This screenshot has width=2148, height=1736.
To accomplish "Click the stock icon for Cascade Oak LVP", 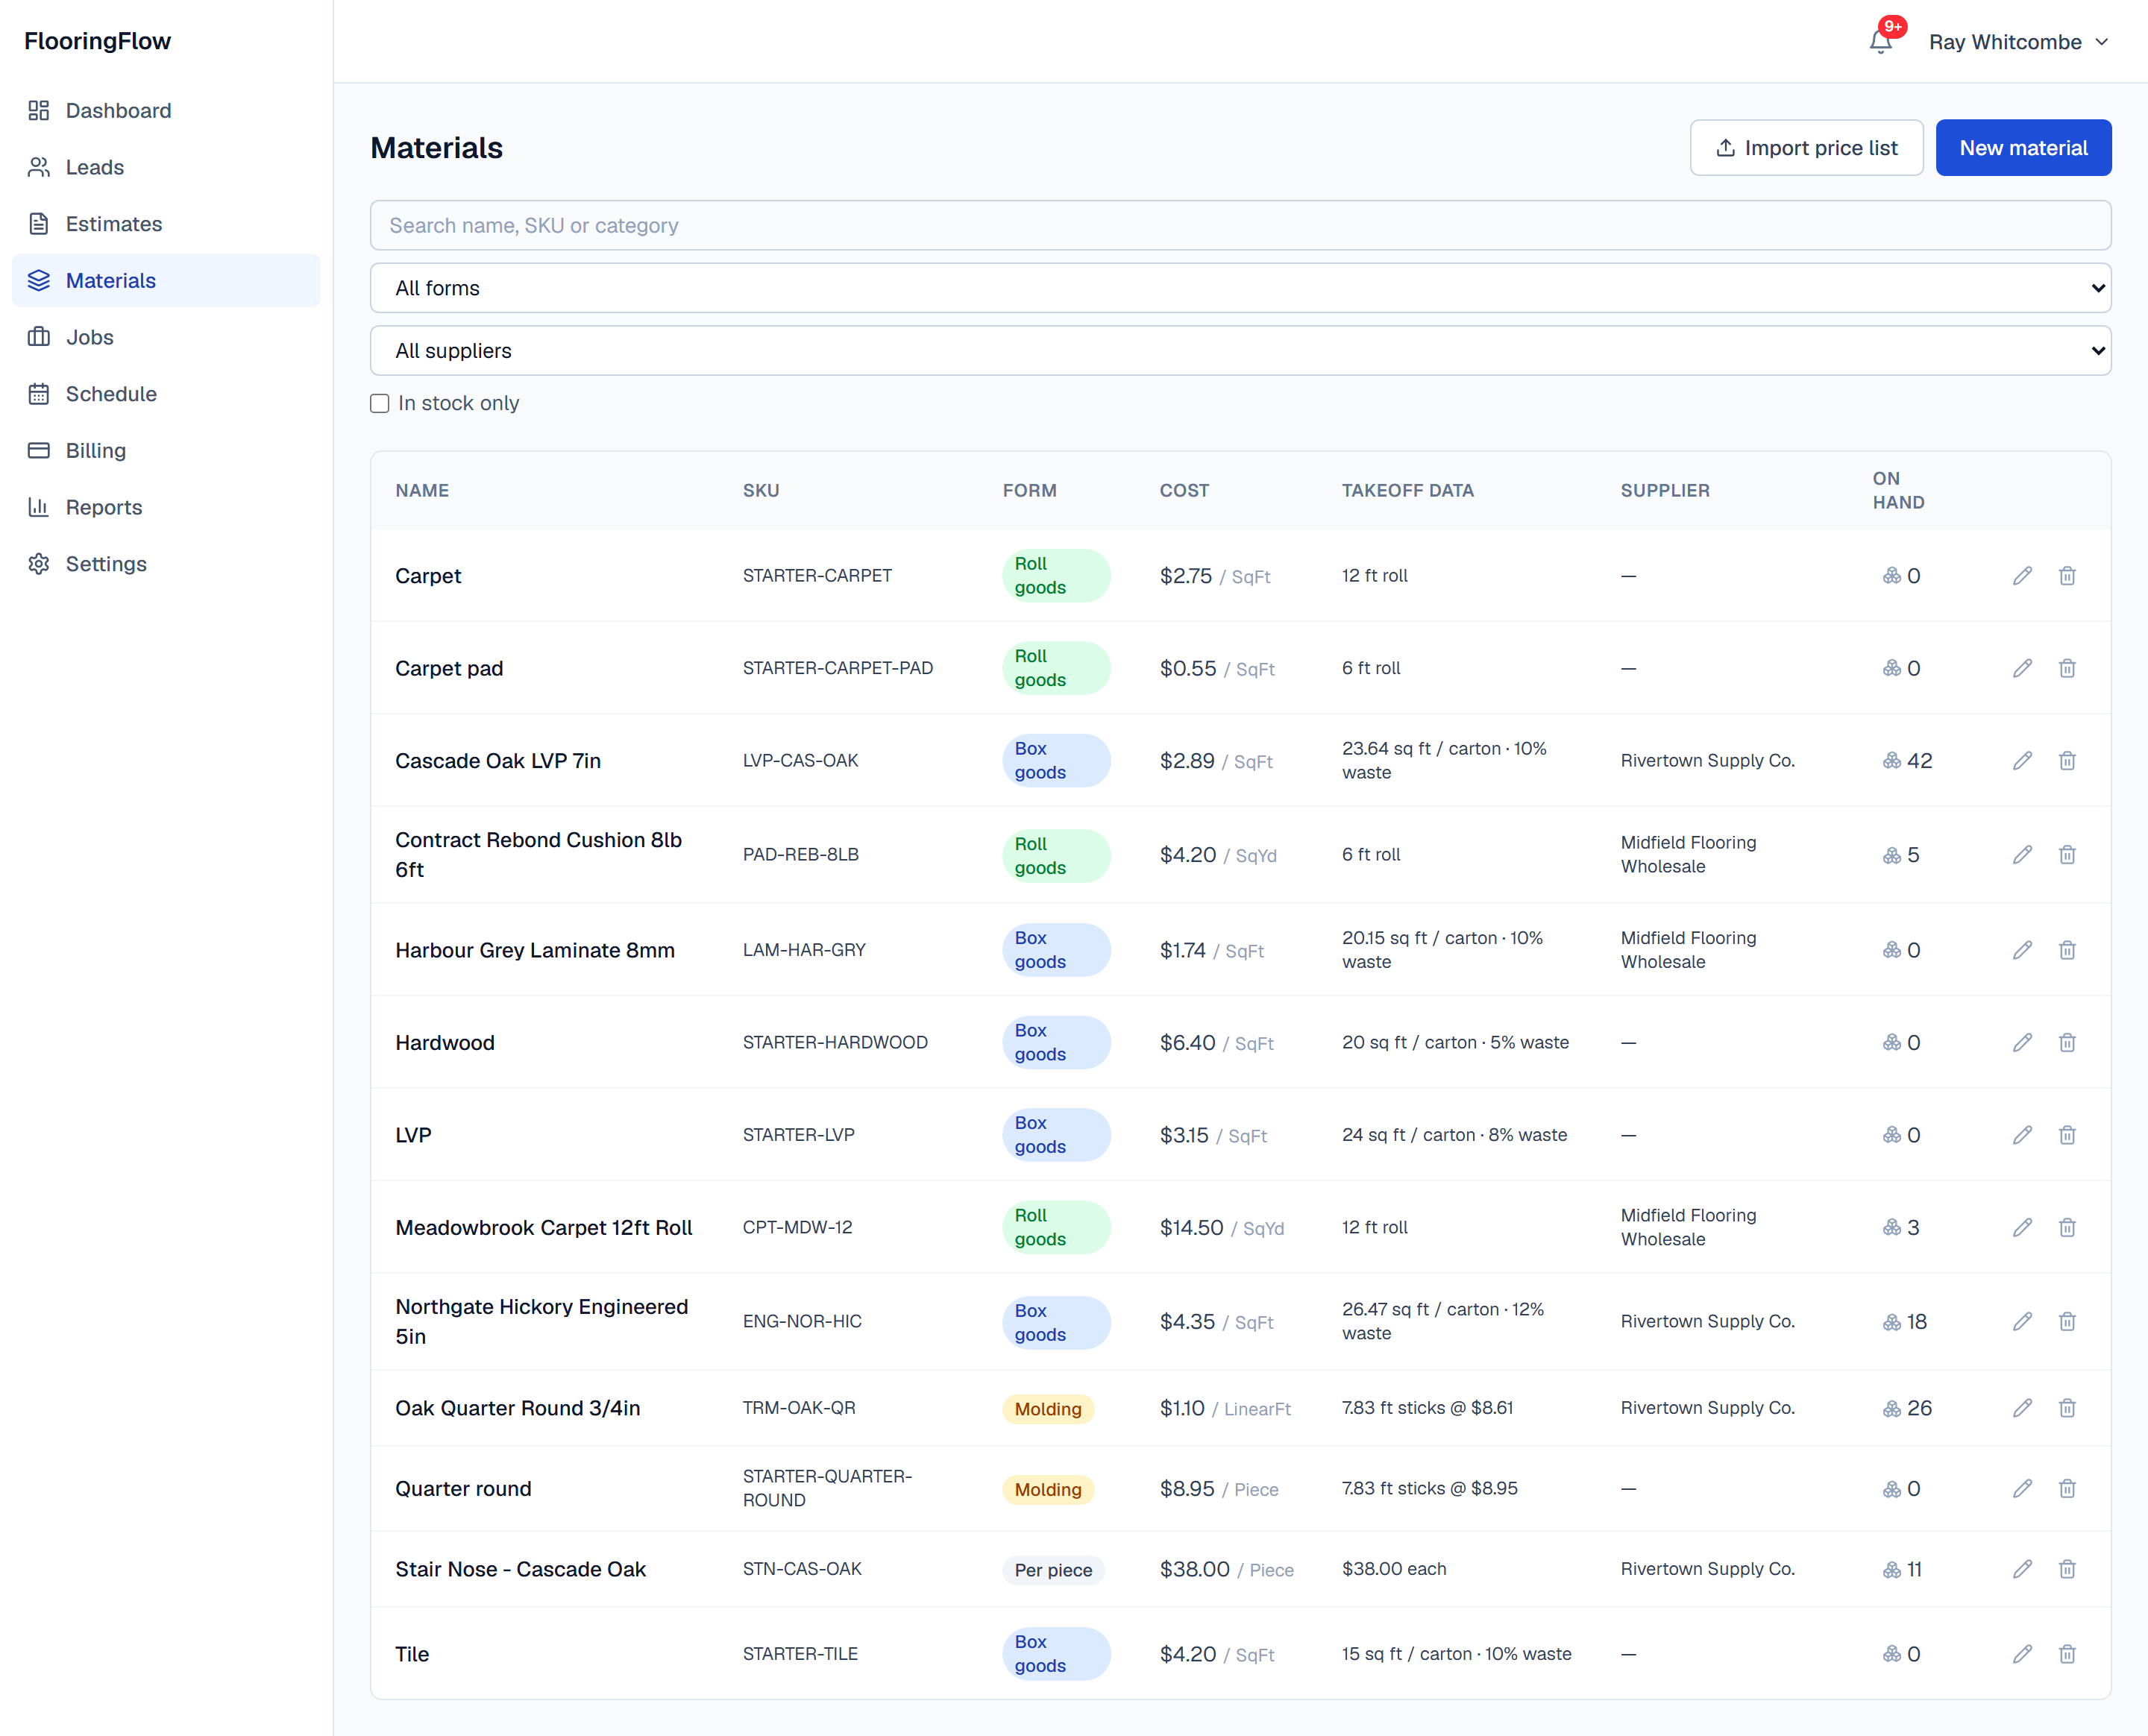I will coord(1891,761).
